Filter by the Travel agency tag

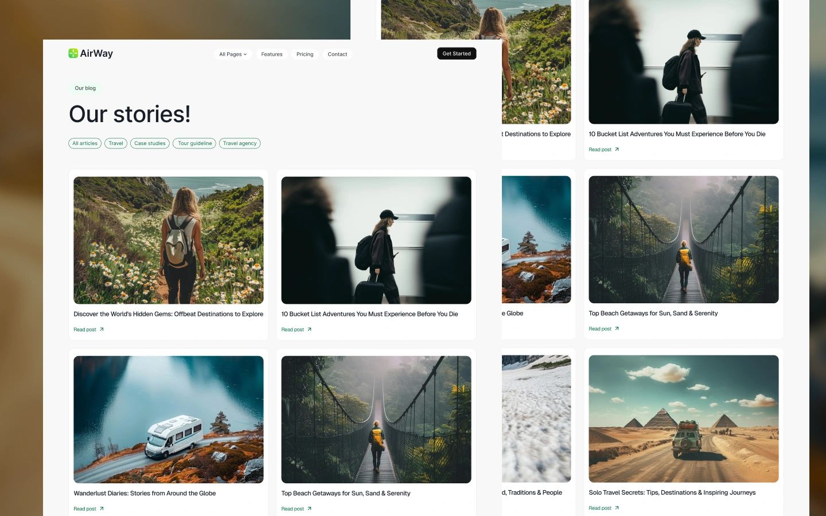click(x=240, y=143)
